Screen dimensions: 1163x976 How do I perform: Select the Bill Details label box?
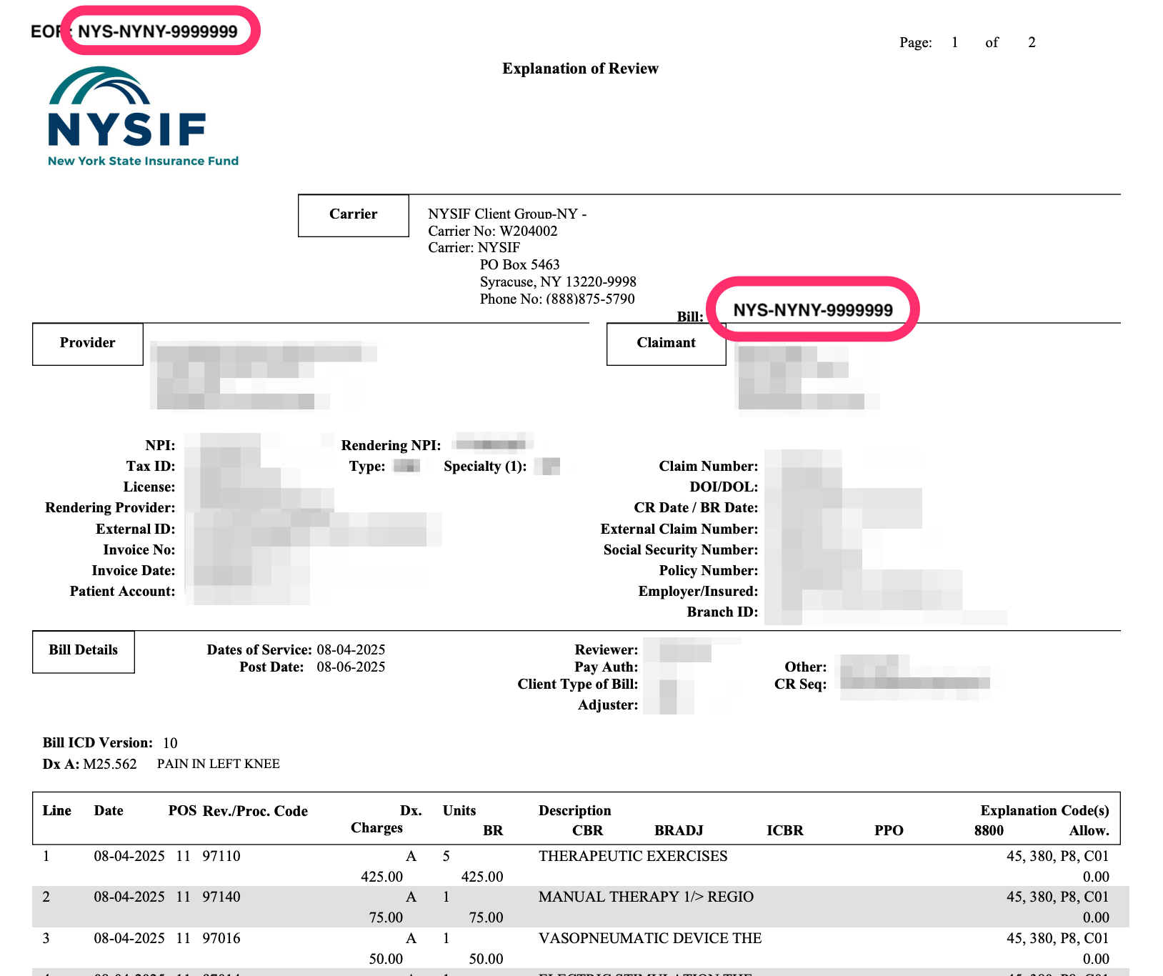[83, 651]
